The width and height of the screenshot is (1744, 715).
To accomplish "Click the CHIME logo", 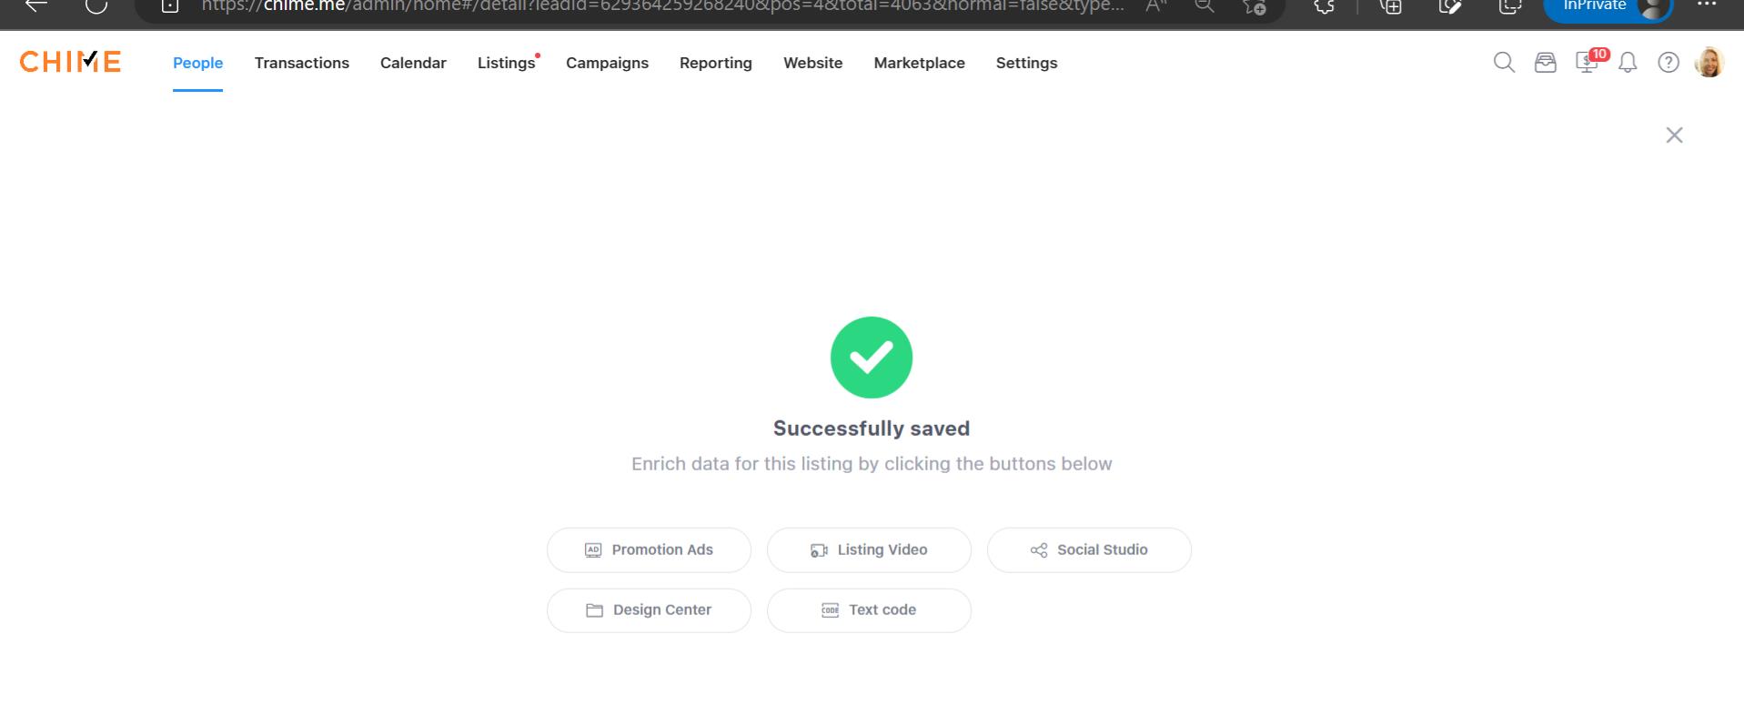I will tap(70, 62).
